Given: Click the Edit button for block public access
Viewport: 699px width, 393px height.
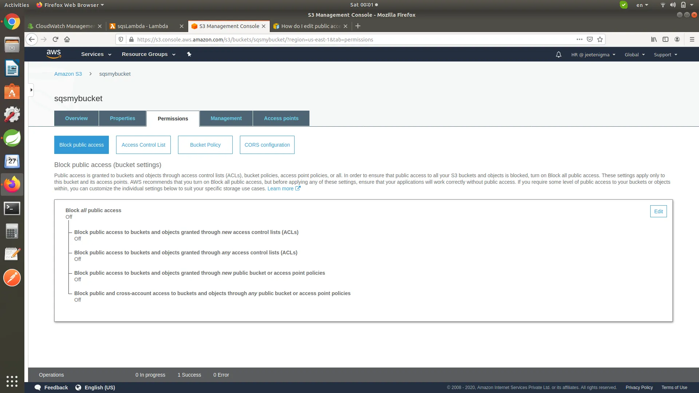Looking at the screenshot, I should pyautogui.click(x=658, y=211).
